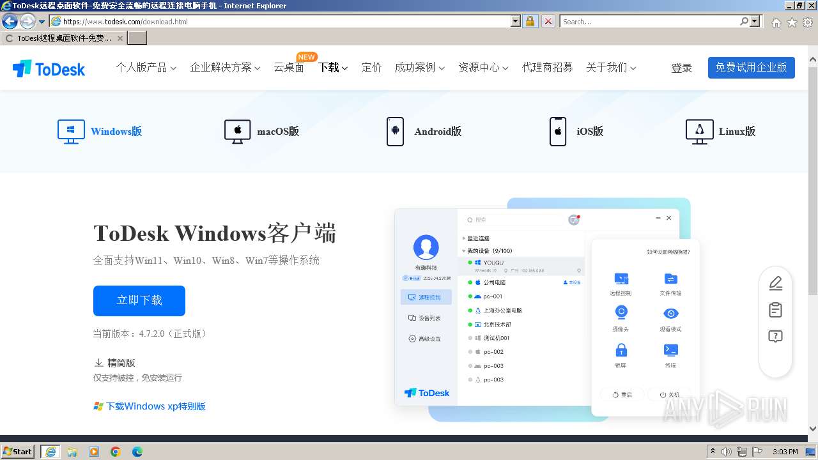The height and width of the screenshot is (460, 818).
Task: Expand the 关于我们 menu
Action: [611, 68]
